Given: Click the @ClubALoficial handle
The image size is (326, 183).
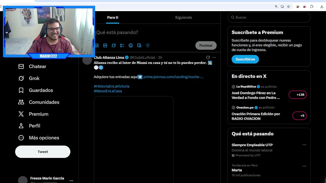Looking at the screenshot, I should pos(142,57).
